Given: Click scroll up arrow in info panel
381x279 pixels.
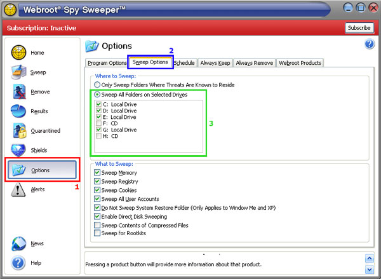Looking at the screenshot, I should [370, 258].
